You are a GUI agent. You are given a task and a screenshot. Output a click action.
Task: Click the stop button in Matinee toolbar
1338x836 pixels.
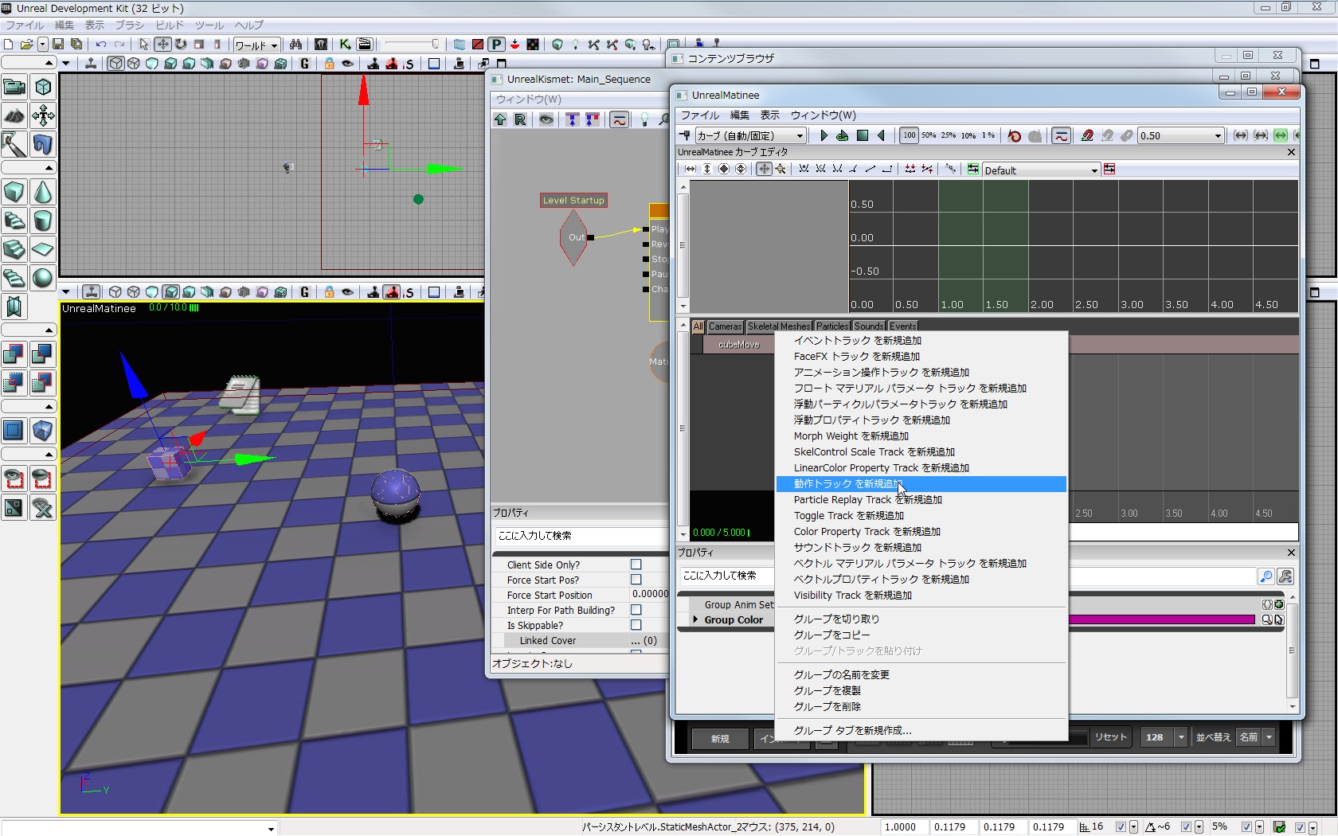(862, 135)
